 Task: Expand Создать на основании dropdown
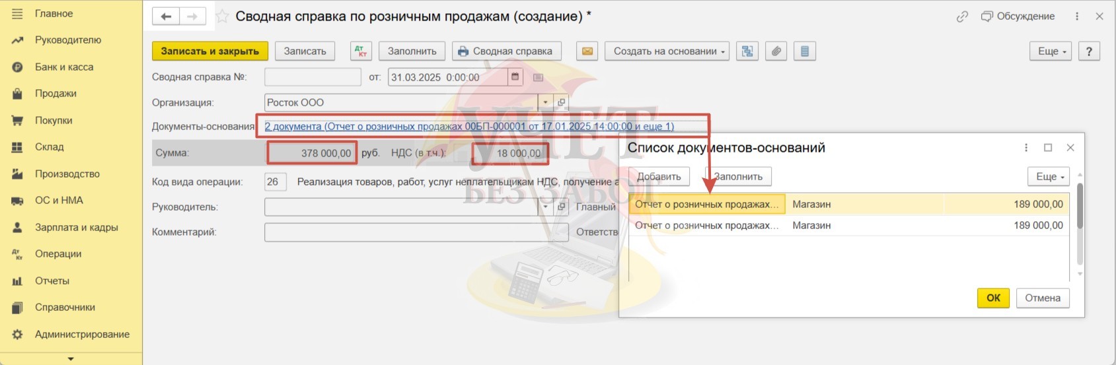(x=667, y=51)
